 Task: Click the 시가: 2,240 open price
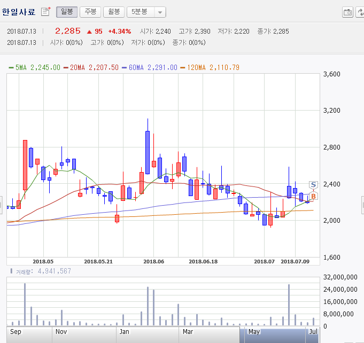(x=156, y=32)
